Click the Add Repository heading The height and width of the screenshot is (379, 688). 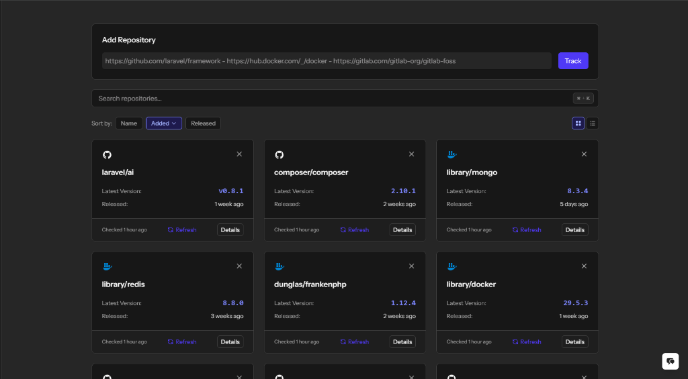coord(128,40)
